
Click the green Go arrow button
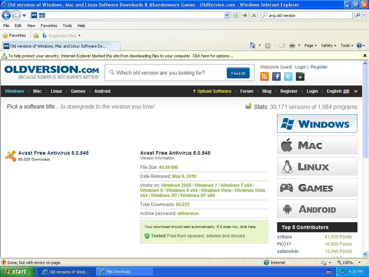[x=245, y=15]
